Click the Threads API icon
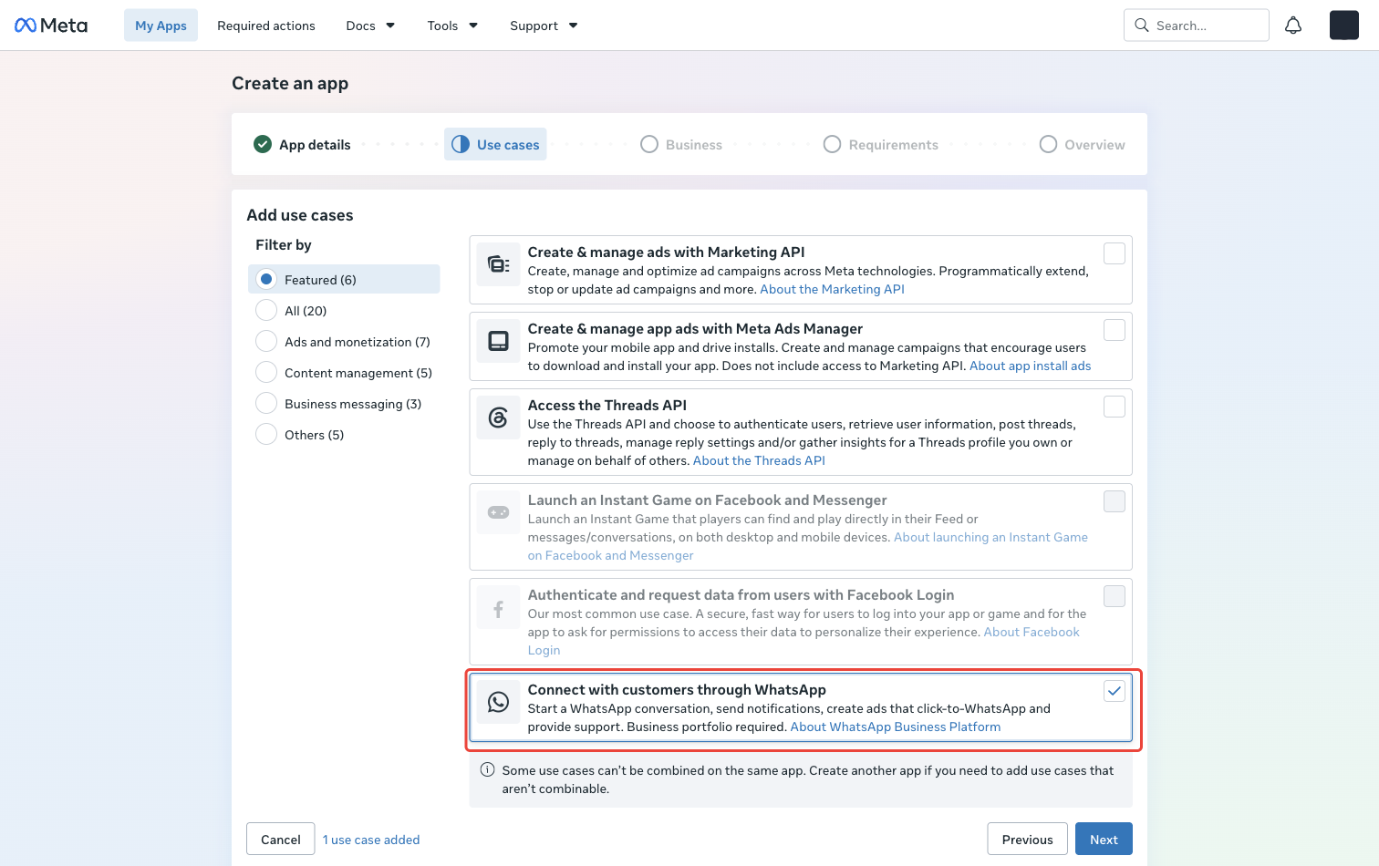This screenshot has height=866, width=1379. coord(498,418)
